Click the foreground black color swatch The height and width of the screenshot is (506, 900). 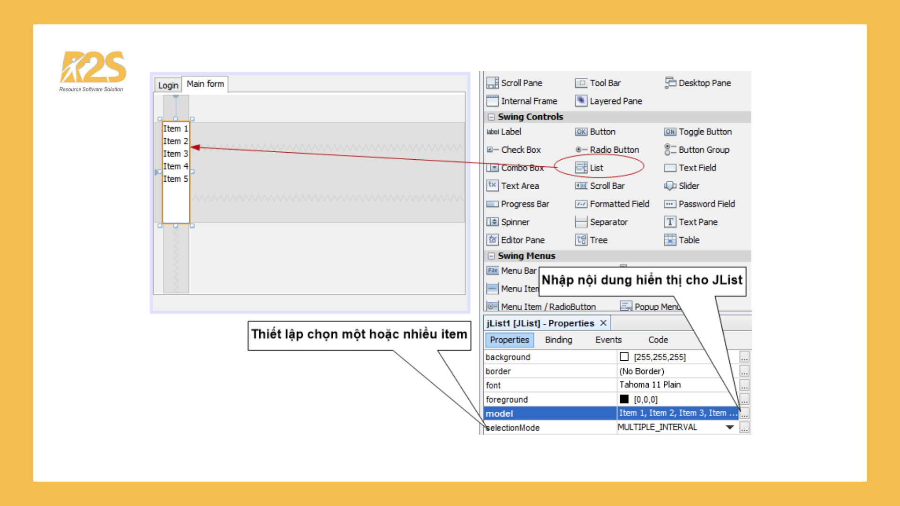(x=624, y=399)
